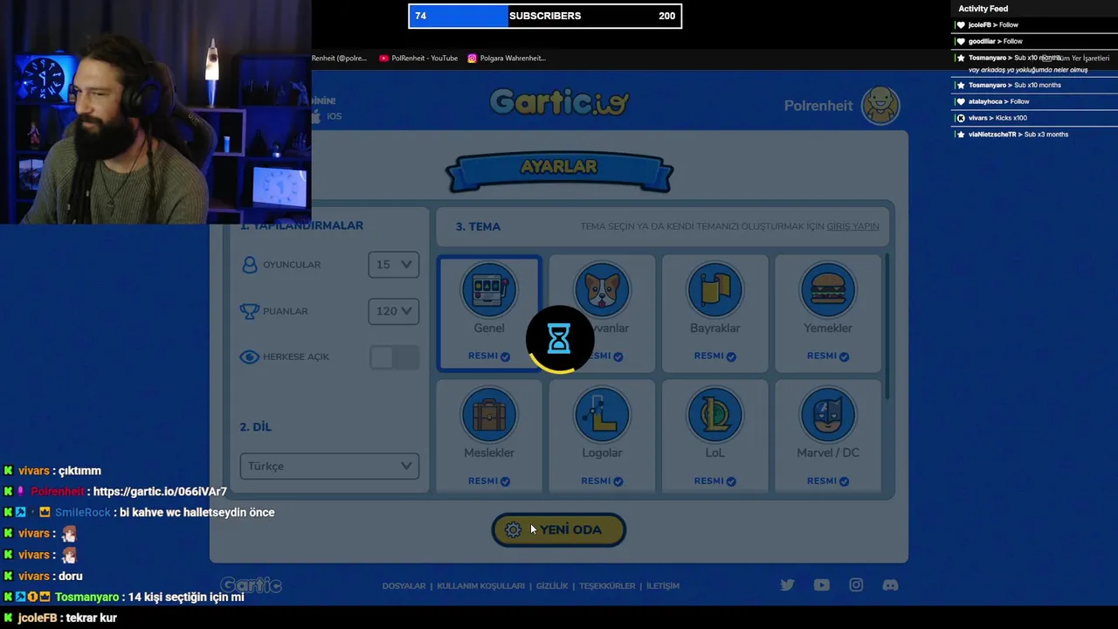Open the Dosyalar footer link
Viewport: 1118px width, 629px height.
pos(404,586)
